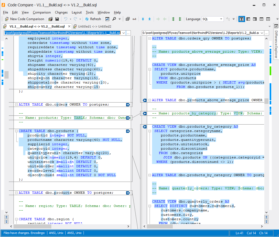The height and width of the screenshot is (237, 279).
Task: Click the New Code Comparison button
Action: click(x=25, y=19)
